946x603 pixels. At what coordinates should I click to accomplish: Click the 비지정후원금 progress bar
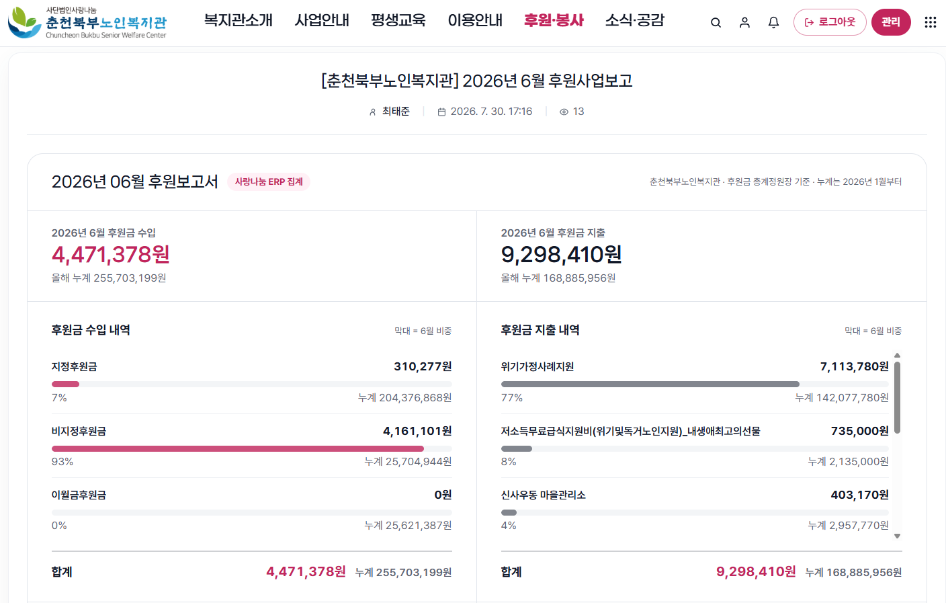pos(252,448)
